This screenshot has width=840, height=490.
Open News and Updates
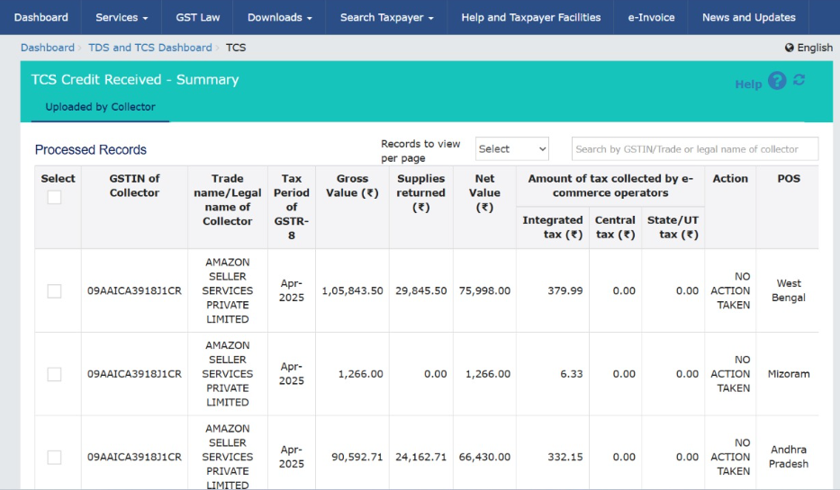coord(748,17)
